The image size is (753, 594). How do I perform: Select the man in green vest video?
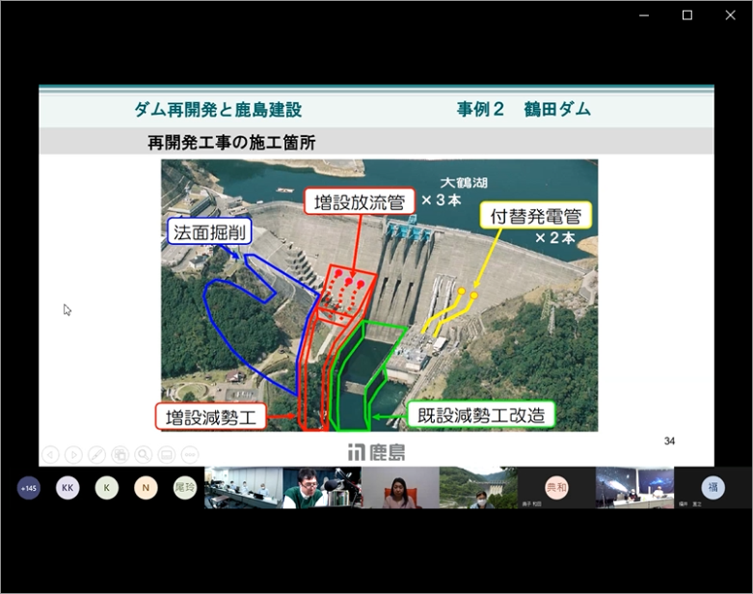point(322,488)
